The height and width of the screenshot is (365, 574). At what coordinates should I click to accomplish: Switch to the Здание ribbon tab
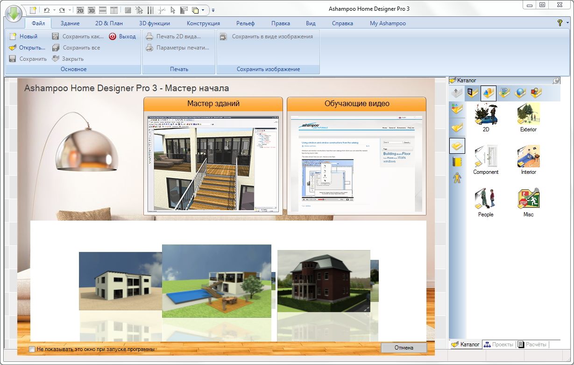coord(70,23)
